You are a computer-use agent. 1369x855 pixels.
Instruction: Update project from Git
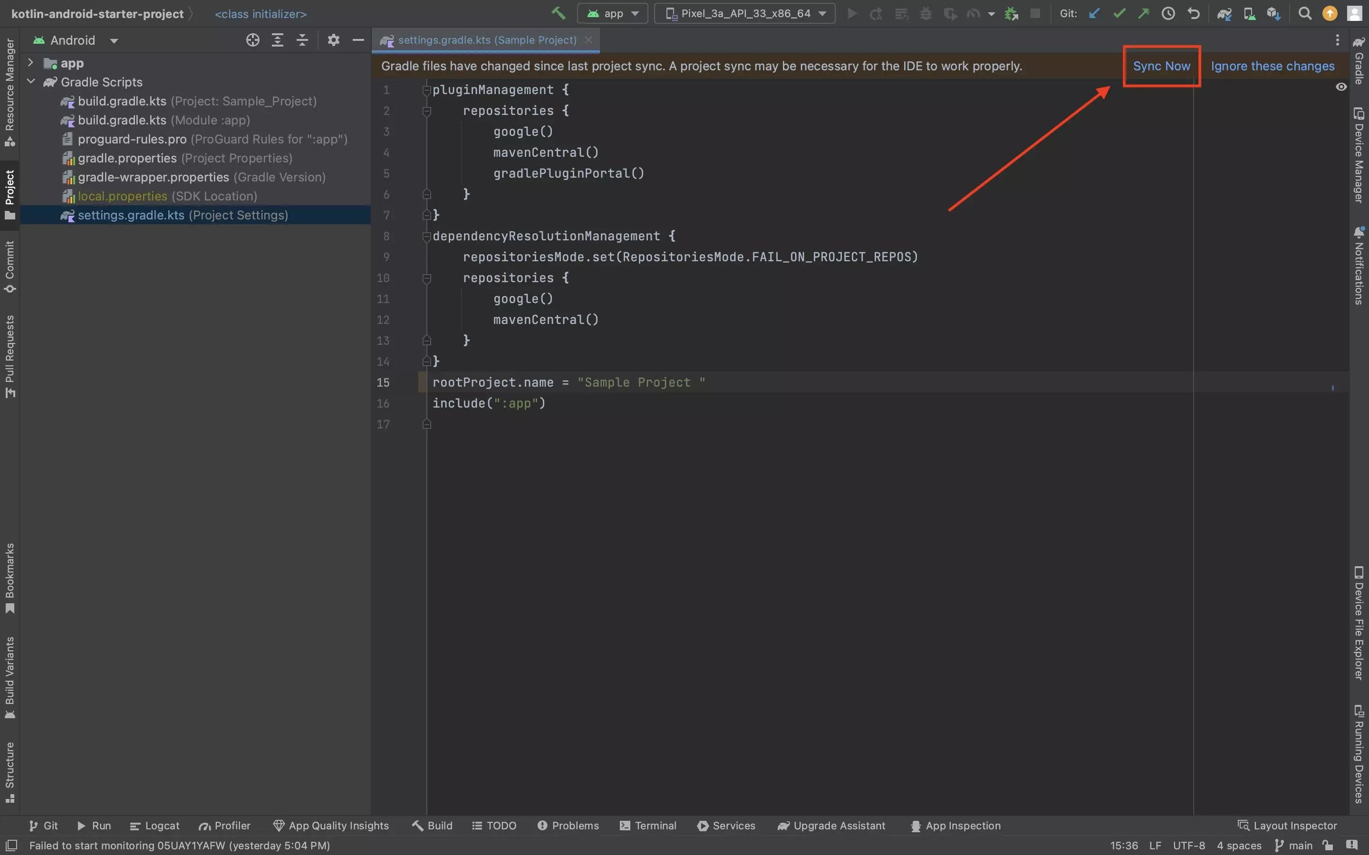click(1094, 13)
